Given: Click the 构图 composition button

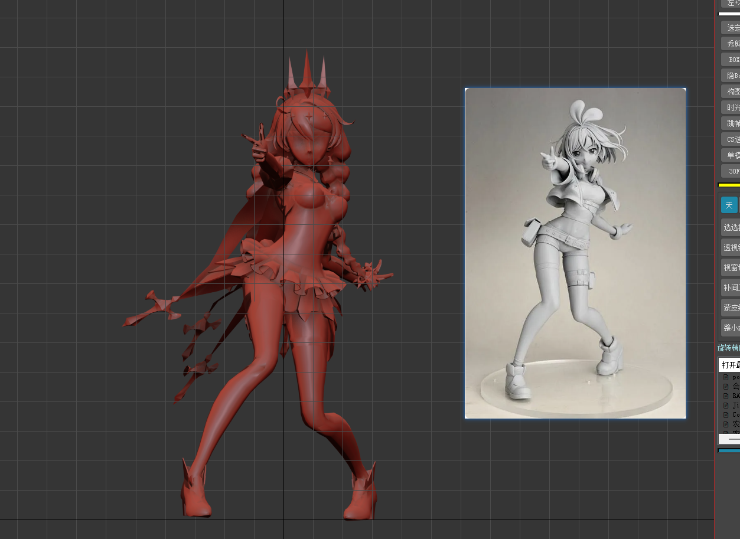Looking at the screenshot, I should [731, 92].
